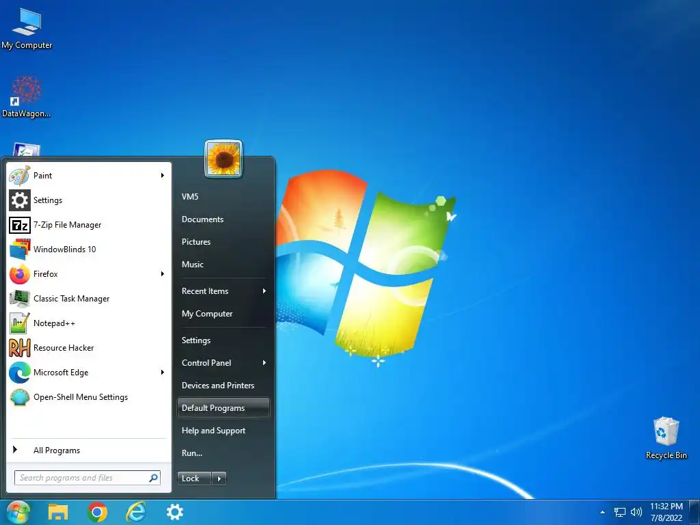Expand the Microsoft Edge jump list arrow
700x525 pixels.
tap(163, 373)
